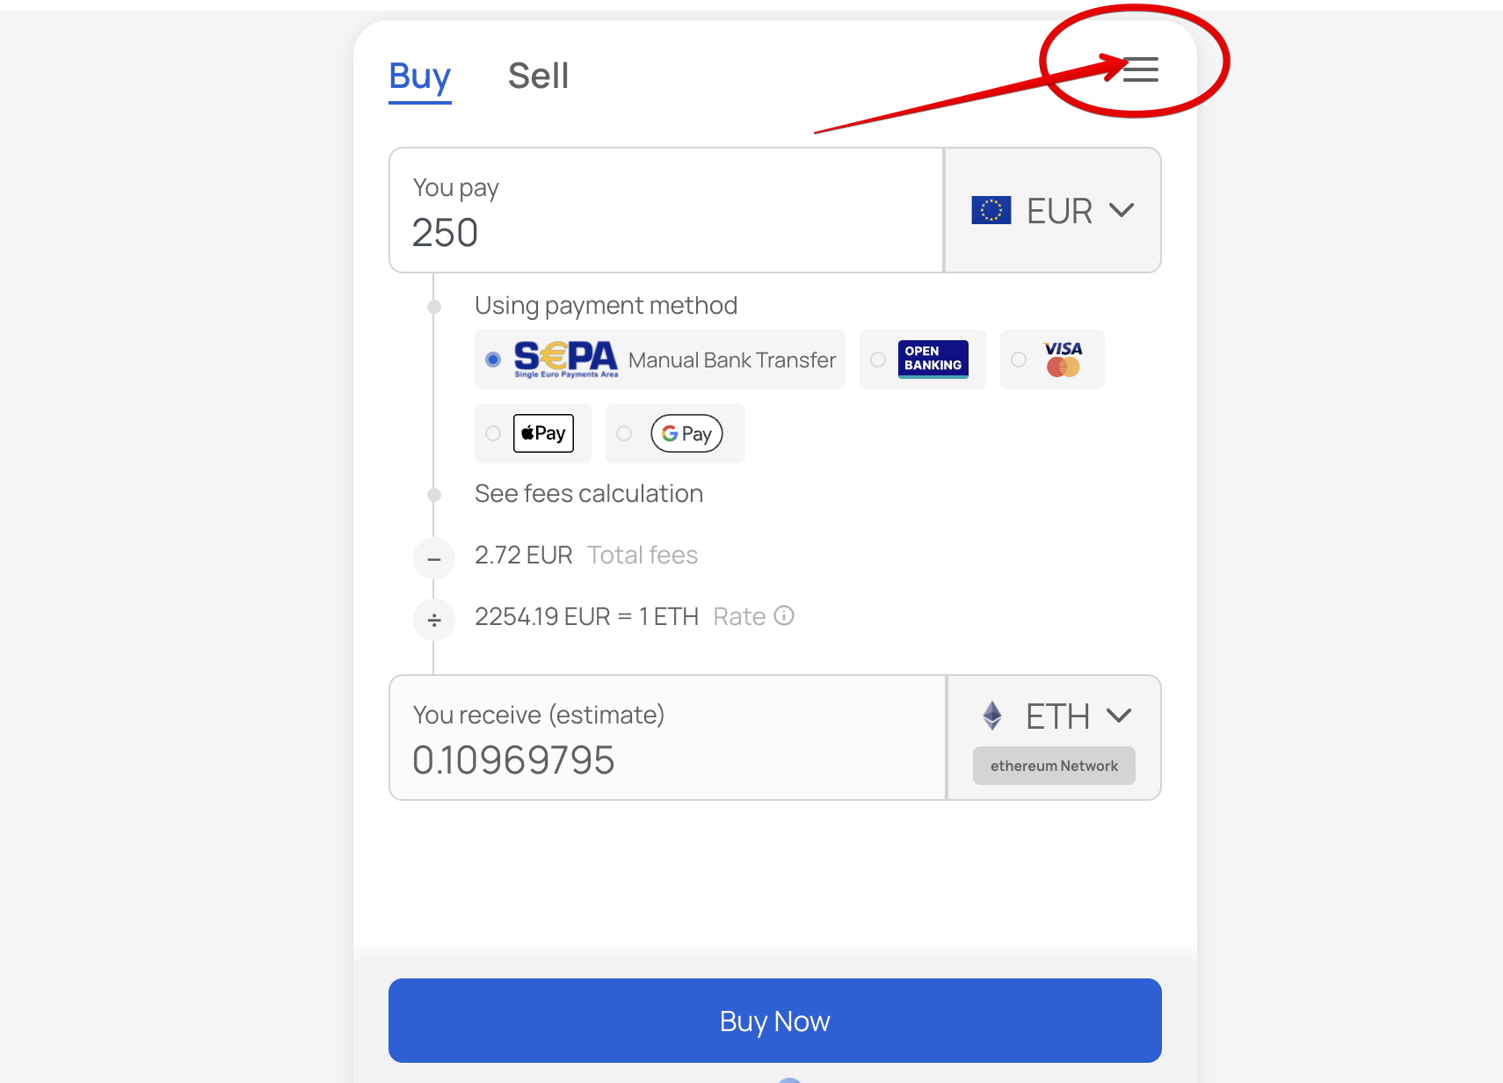Select the Apple Pay radio button
1503x1083 pixels.
pyautogui.click(x=493, y=433)
